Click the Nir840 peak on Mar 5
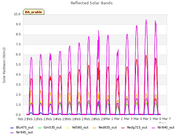This screenshot has height=138, width=184. point(146,20)
